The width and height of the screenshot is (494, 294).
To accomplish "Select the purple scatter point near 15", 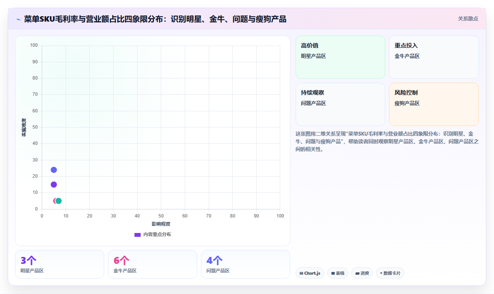I will [x=54, y=185].
